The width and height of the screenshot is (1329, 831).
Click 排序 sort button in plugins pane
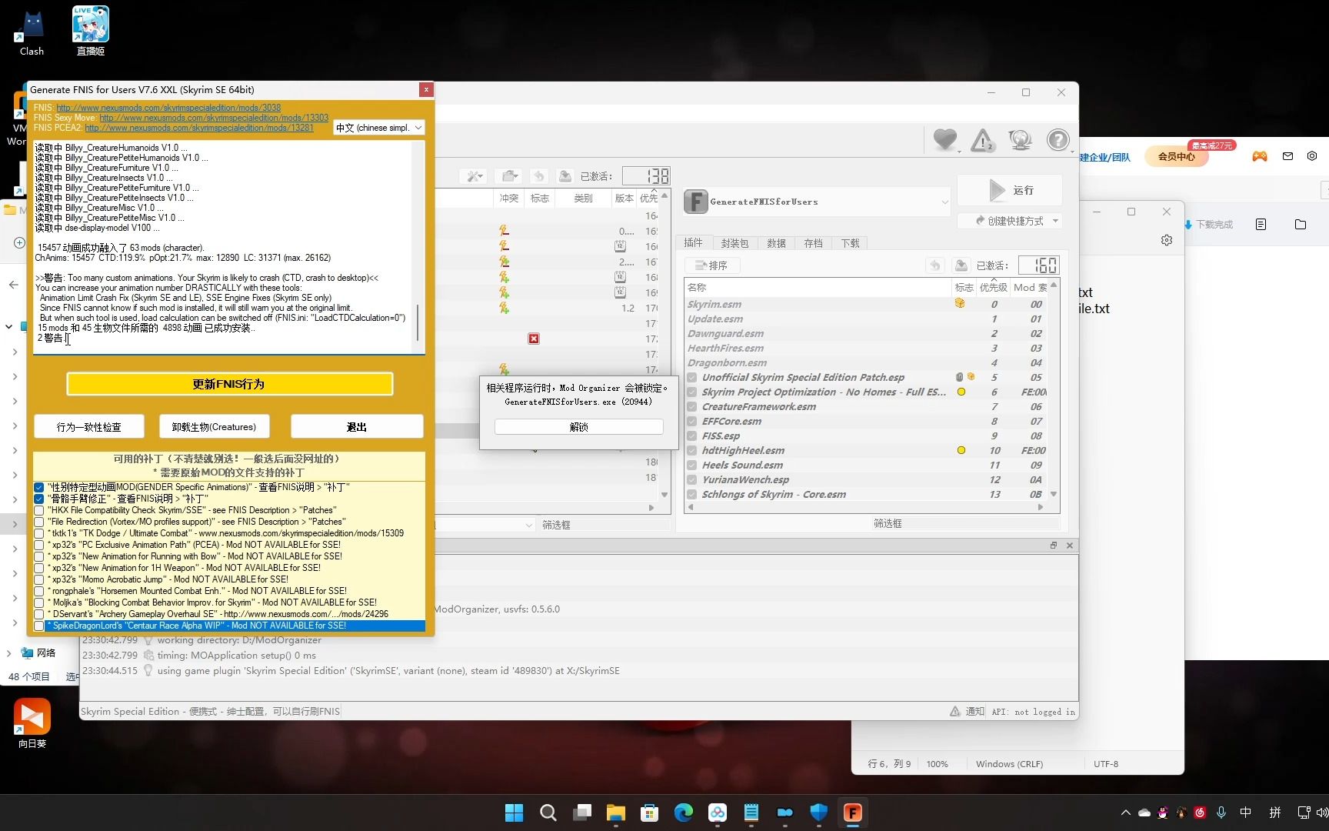click(712, 265)
